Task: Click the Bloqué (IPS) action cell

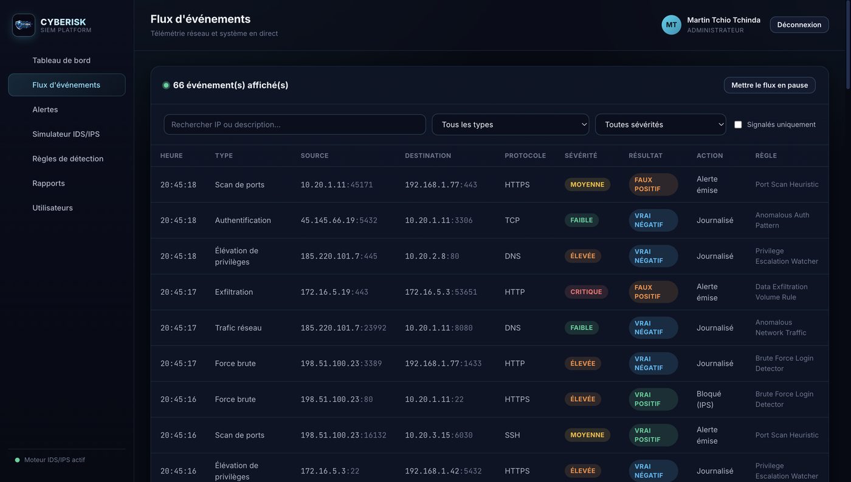Action: 709,399
